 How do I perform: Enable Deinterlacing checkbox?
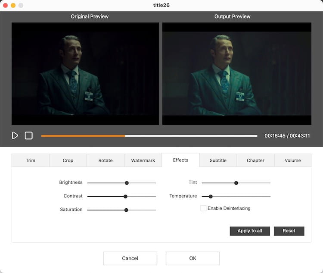(203, 208)
